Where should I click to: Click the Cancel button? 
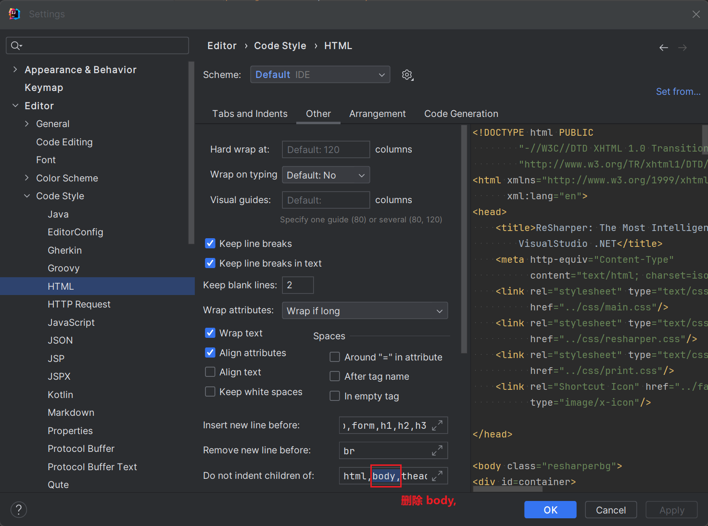611,510
